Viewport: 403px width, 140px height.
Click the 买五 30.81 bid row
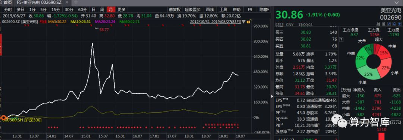point(306,46)
